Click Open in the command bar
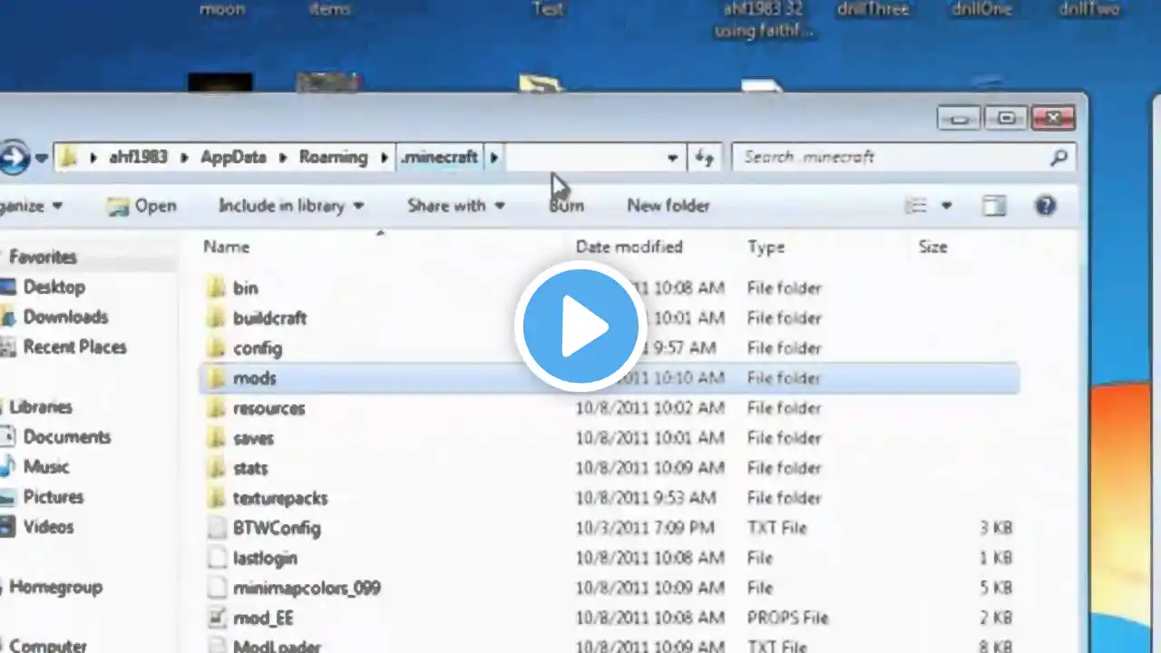Viewport: 1161px width, 653px height. pos(141,206)
